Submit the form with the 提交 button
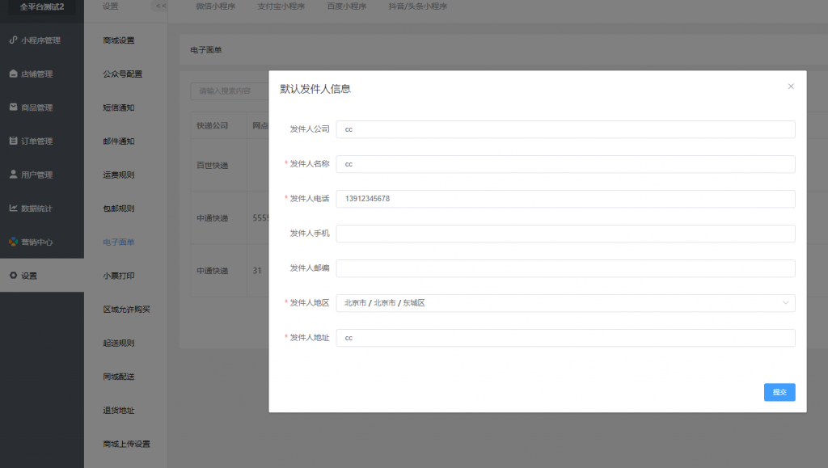The height and width of the screenshot is (468, 828). tap(779, 392)
